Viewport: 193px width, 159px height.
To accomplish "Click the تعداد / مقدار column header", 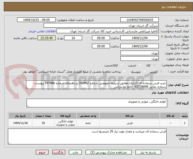I will pyautogui.click(x=43, y=116).
